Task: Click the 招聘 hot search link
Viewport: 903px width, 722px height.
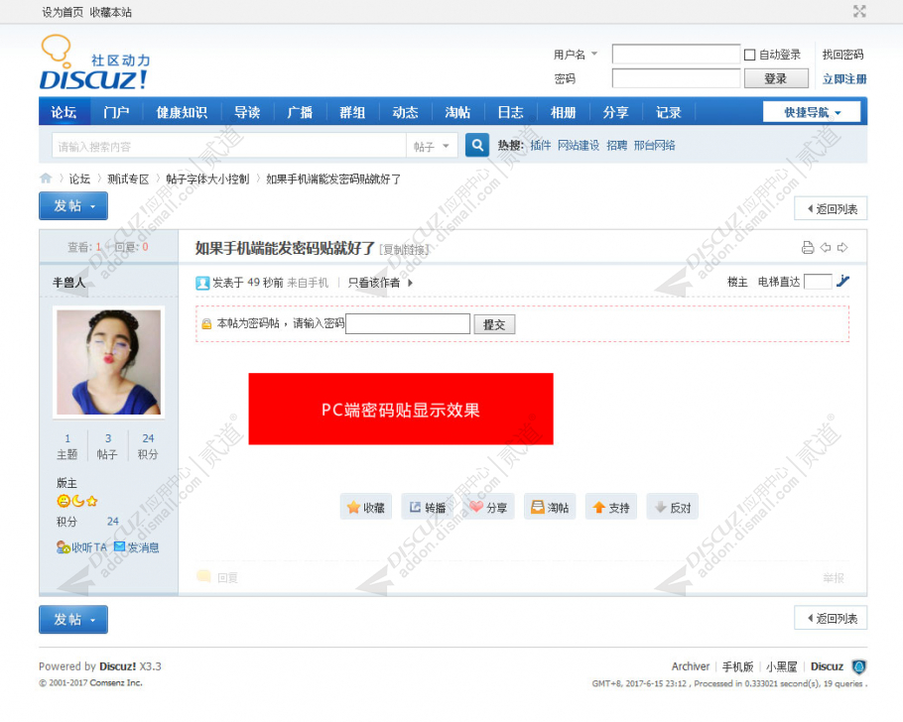Action: (x=617, y=145)
